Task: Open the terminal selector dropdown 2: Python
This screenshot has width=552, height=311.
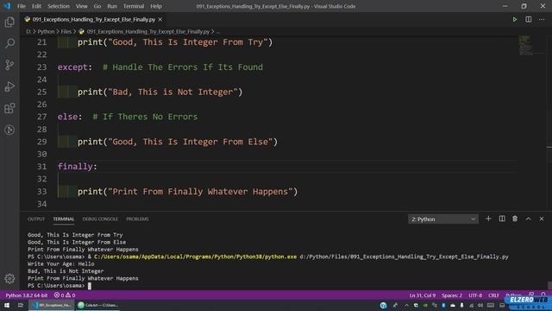Action: coord(443,219)
